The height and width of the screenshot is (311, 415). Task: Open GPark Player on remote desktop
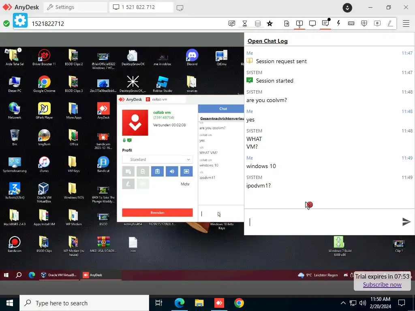coord(44,111)
